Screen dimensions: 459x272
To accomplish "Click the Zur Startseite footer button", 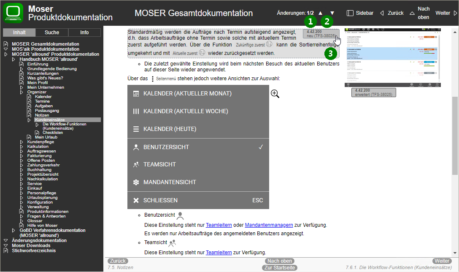I will pos(280,268).
